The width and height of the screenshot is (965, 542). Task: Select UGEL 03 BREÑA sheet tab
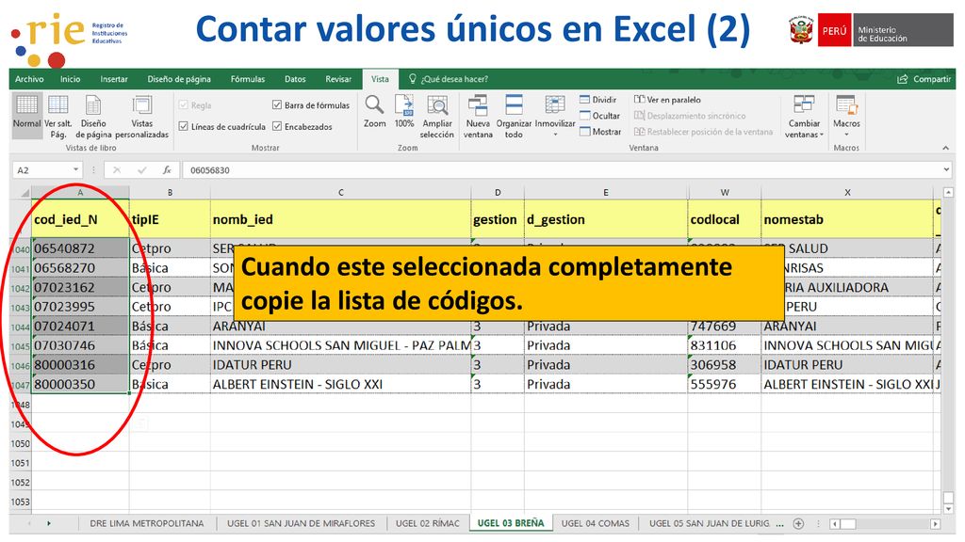pyautogui.click(x=511, y=523)
